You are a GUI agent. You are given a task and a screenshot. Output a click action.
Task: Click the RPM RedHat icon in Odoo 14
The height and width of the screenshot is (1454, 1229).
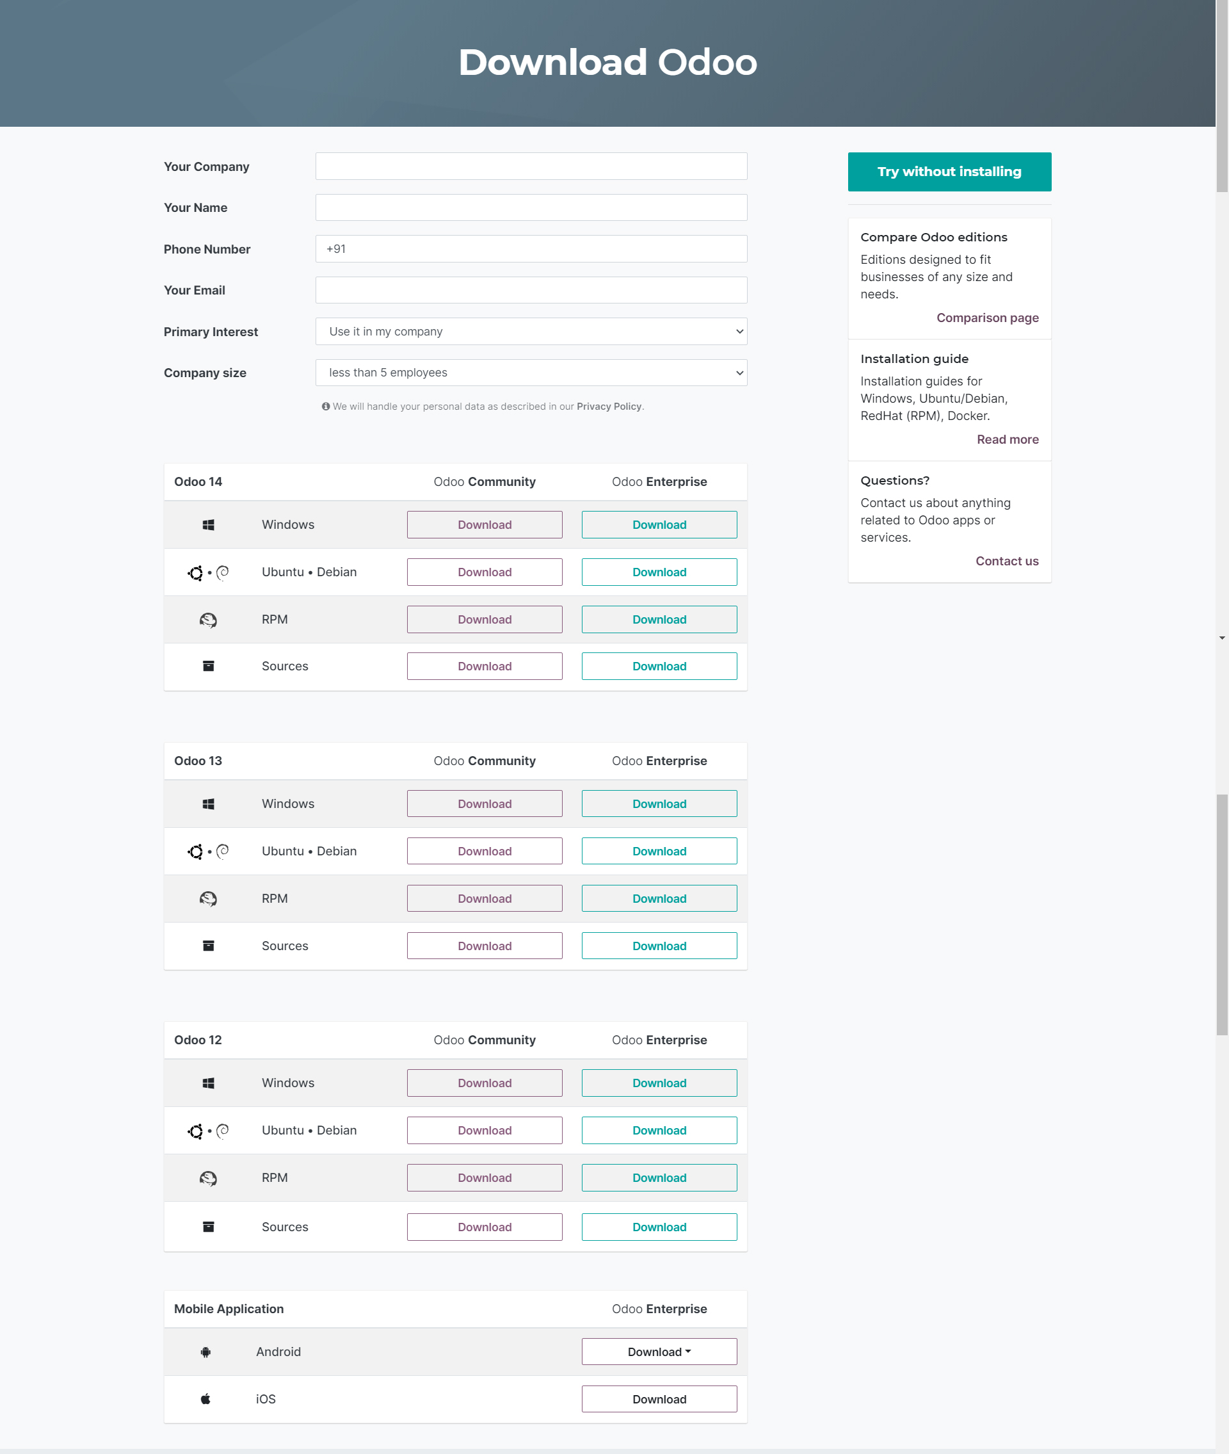[x=208, y=620]
